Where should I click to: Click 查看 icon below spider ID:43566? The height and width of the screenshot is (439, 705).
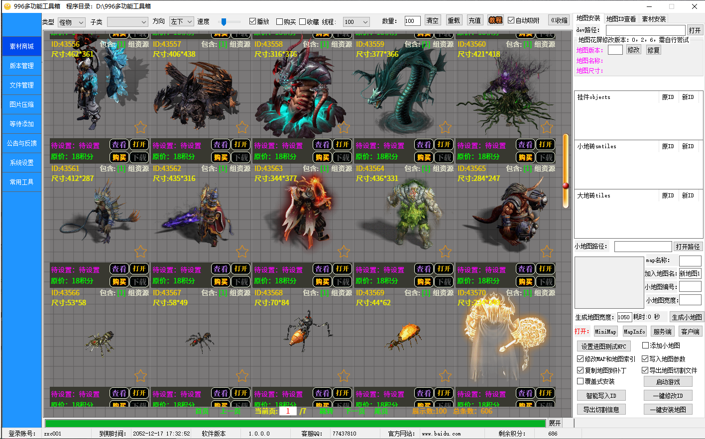click(119, 393)
